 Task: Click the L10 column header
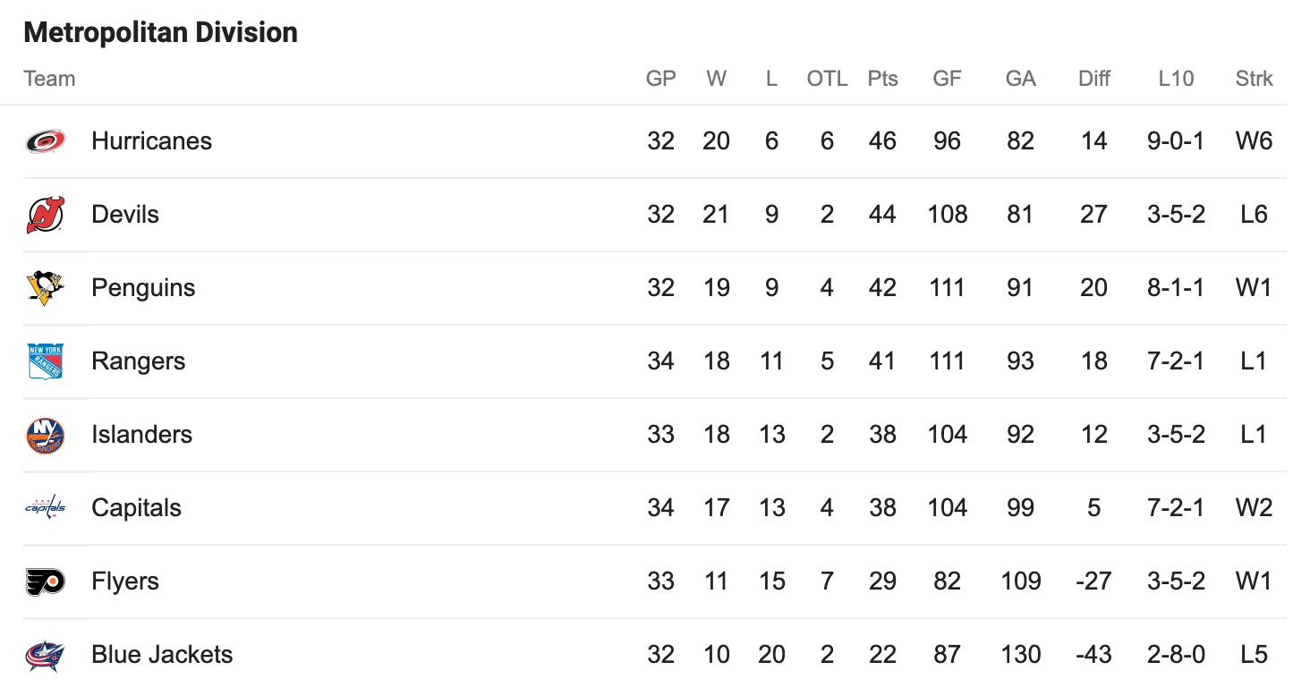1176,79
